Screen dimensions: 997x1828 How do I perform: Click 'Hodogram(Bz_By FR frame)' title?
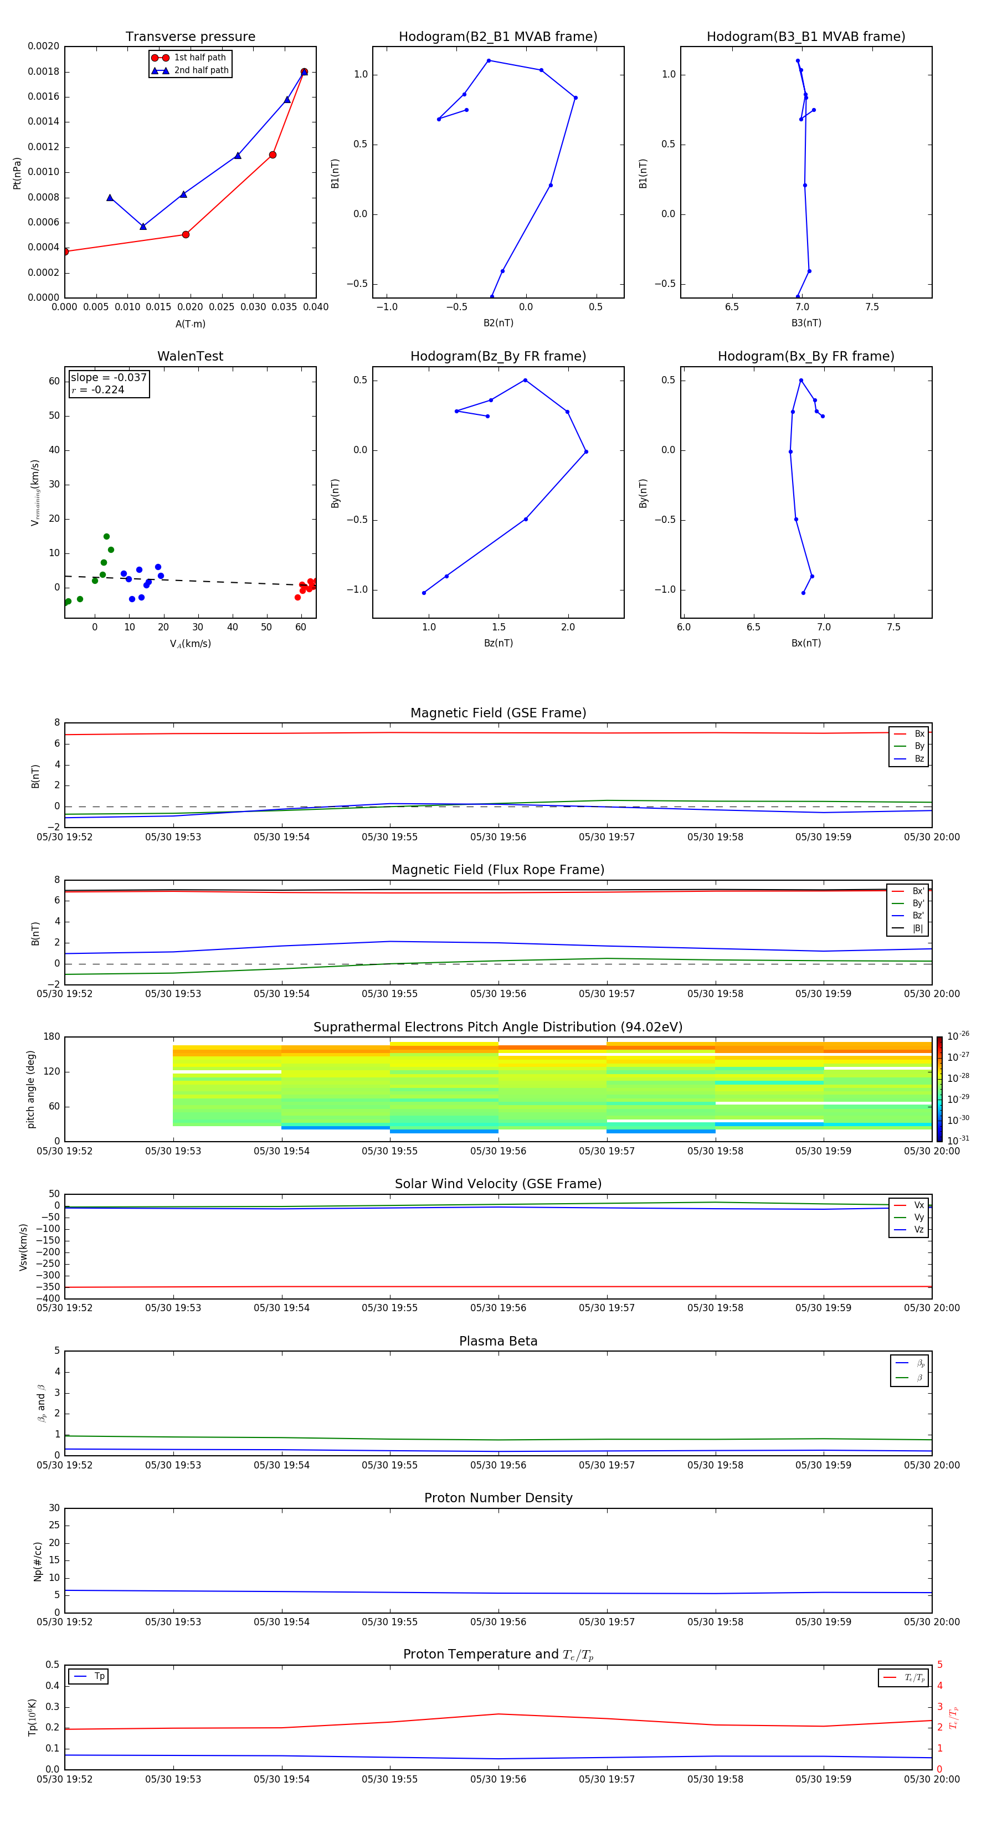coord(498,356)
